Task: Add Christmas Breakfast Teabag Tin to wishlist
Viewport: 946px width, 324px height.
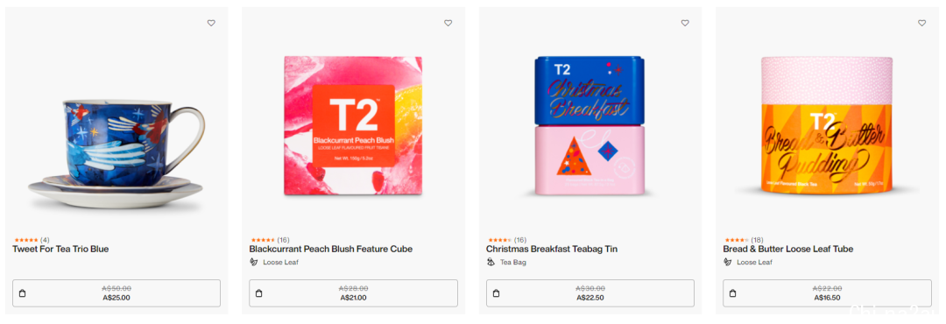Action: (685, 23)
